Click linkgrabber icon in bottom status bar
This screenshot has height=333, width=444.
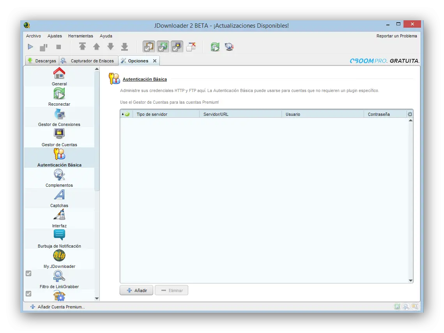tap(406, 306)
